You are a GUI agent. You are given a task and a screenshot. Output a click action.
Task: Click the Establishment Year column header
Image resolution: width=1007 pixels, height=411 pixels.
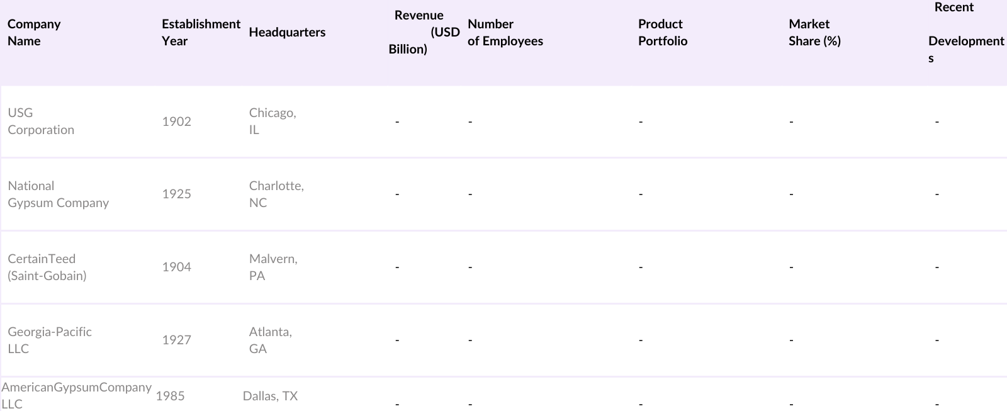click(x=201, y=33)
